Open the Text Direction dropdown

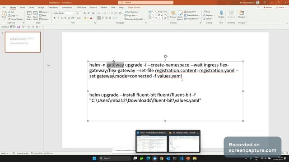coord(132,12)
